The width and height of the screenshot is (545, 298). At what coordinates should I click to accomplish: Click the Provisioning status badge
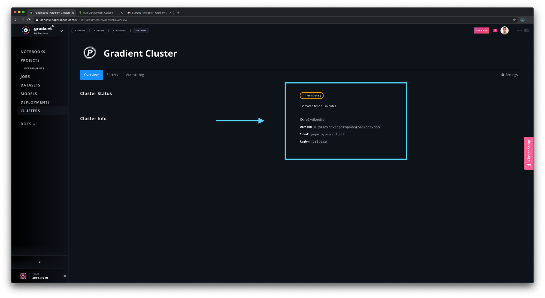pos(311,96)
